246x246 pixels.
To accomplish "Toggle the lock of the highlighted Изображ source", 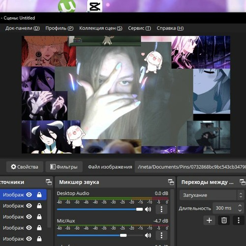I will point(39,195).
